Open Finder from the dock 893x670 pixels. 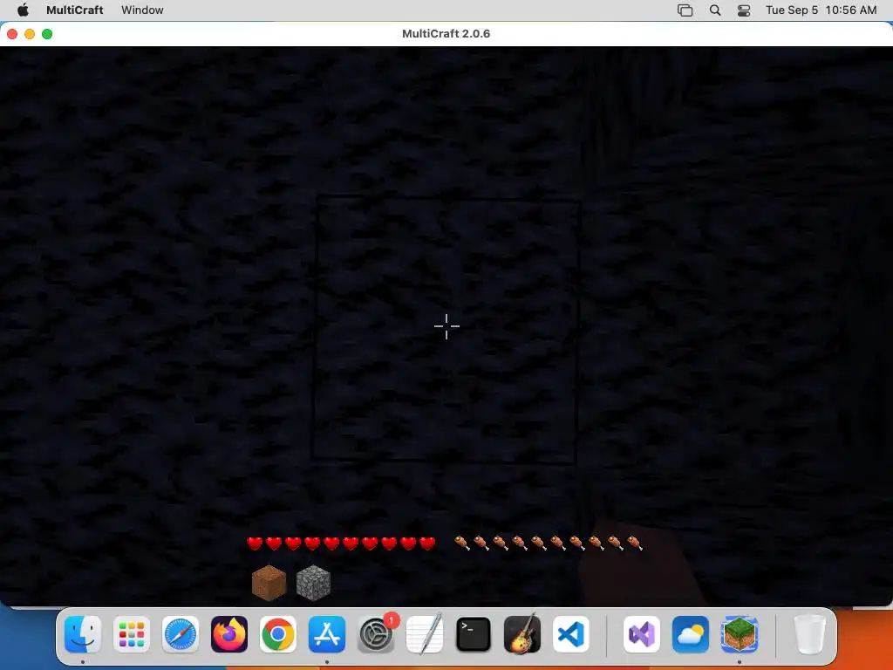(83, 634)
